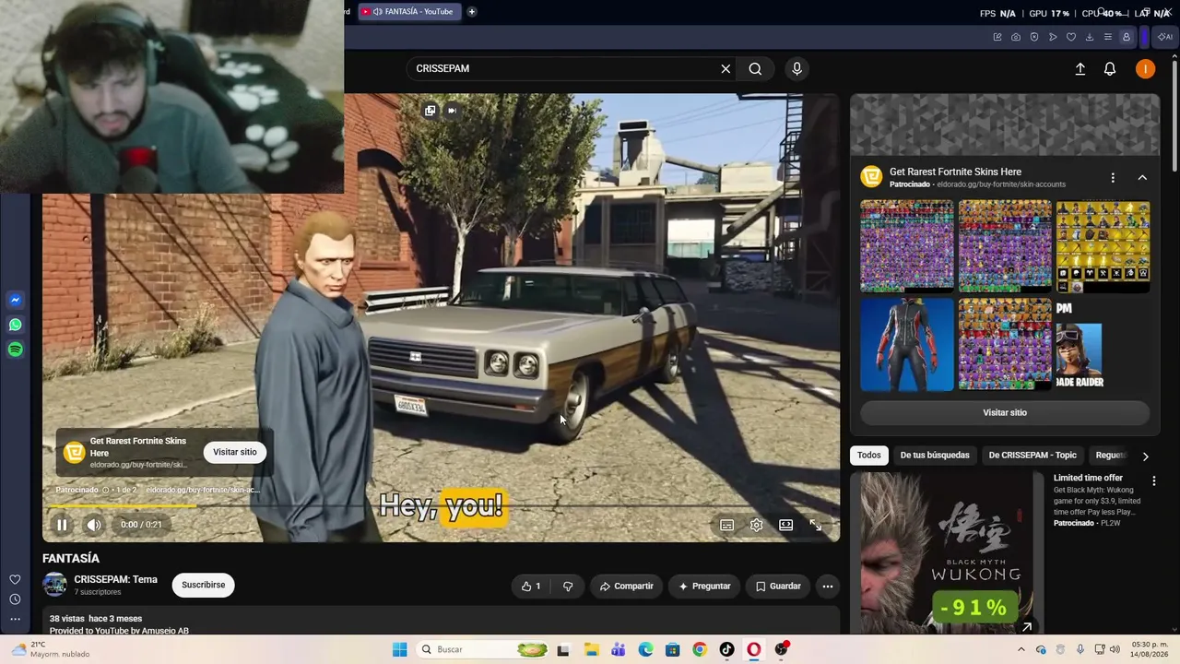Mute the video volume
Image resolution: width=1180 pixels, height=664 pixels.
pyautogui.click(x=94, y=525)
